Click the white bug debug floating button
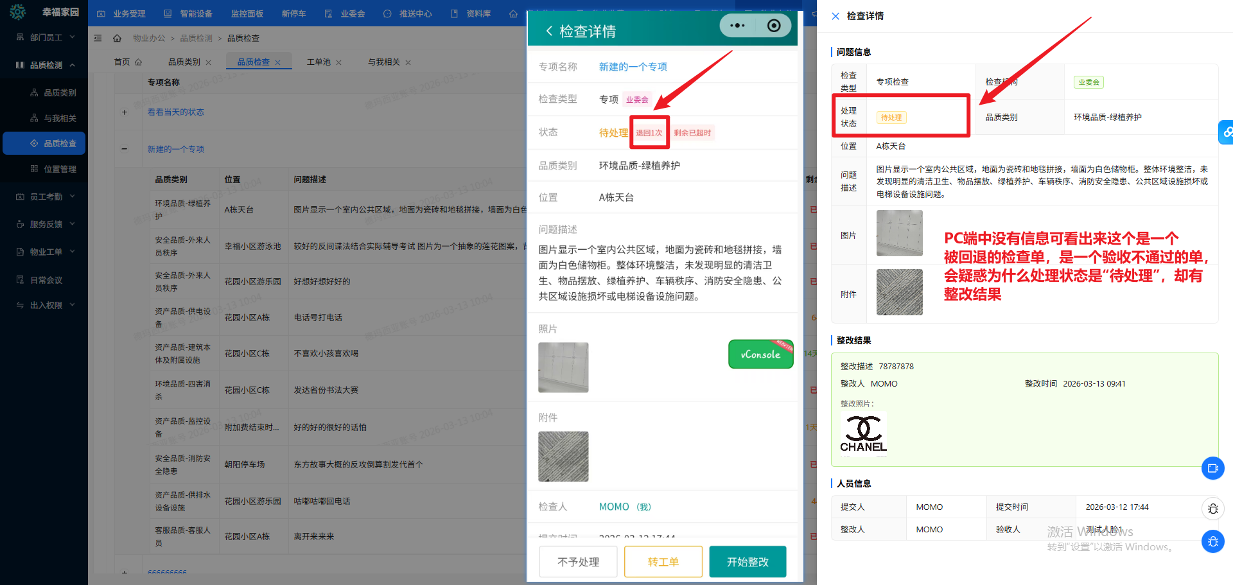The height and width of the screenshot is (585, 1233). pos(1212,509)
